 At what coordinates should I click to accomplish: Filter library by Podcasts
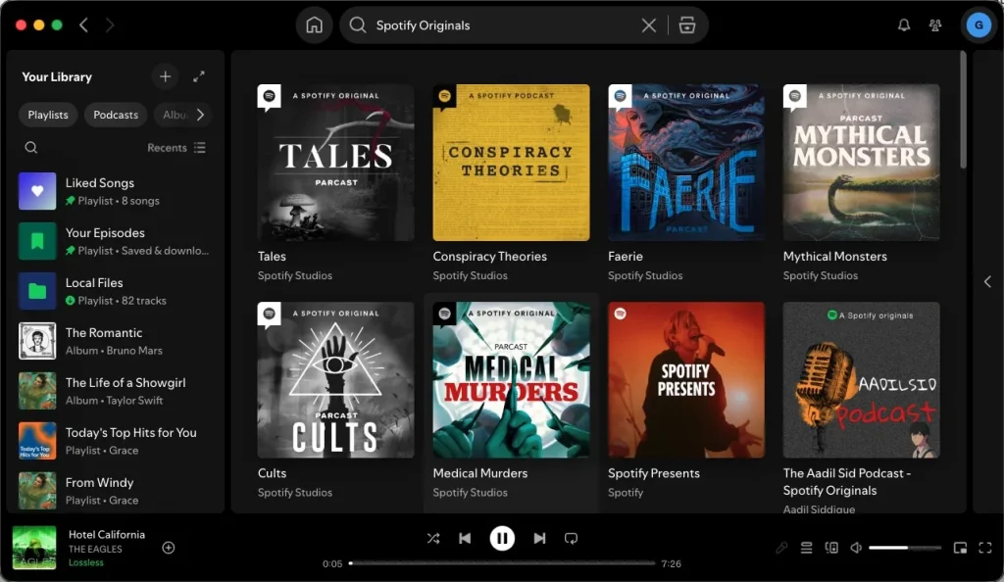(115, 115)
